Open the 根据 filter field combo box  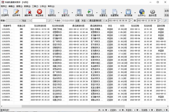(13, 21)
